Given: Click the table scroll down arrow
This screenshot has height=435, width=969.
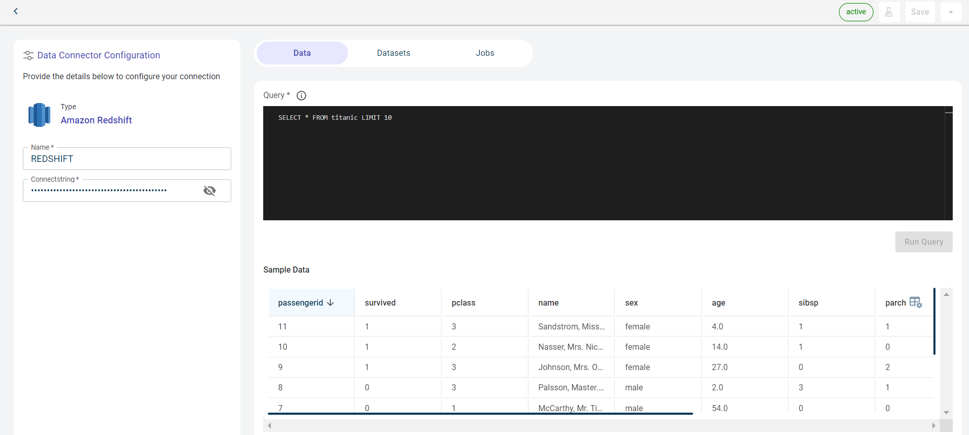Looking at the screenshot, I should pyautogui.click(x=946, y=413).
